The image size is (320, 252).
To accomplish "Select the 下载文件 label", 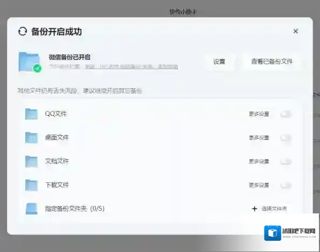I will (57, 185).
